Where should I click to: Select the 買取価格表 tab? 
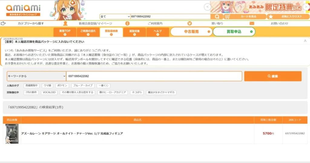point(111,32)
